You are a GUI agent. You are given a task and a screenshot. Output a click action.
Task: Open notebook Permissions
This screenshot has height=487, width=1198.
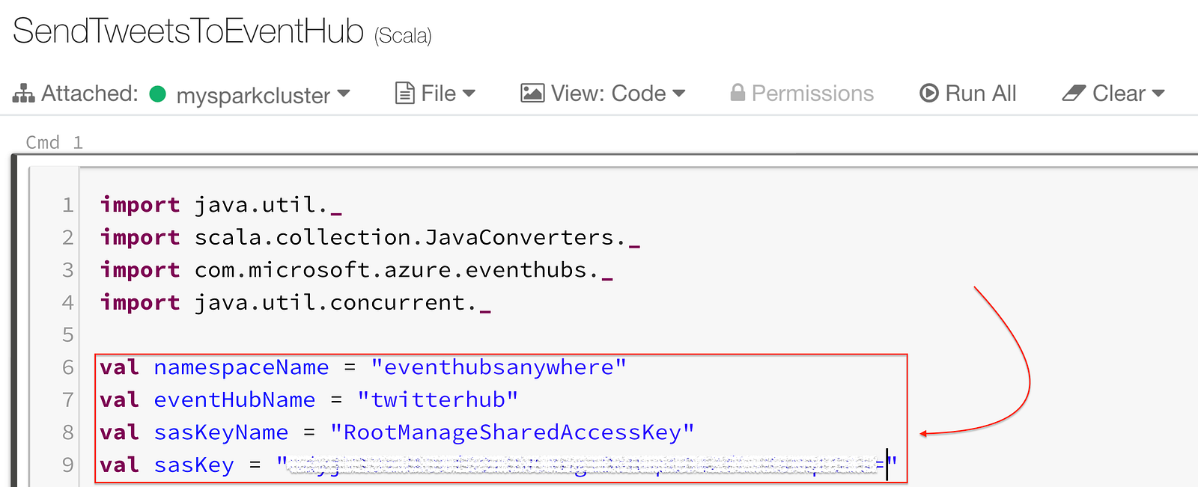(802, 94)
